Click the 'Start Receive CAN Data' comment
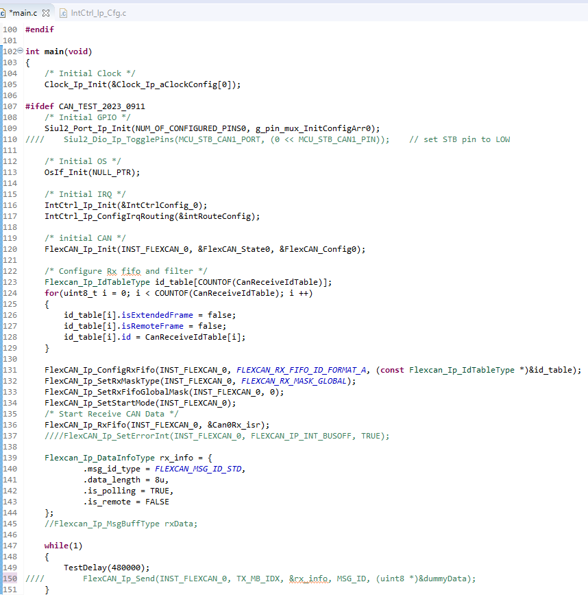The height and width of the screenshot is (595, 588). (x=112, y=414)
